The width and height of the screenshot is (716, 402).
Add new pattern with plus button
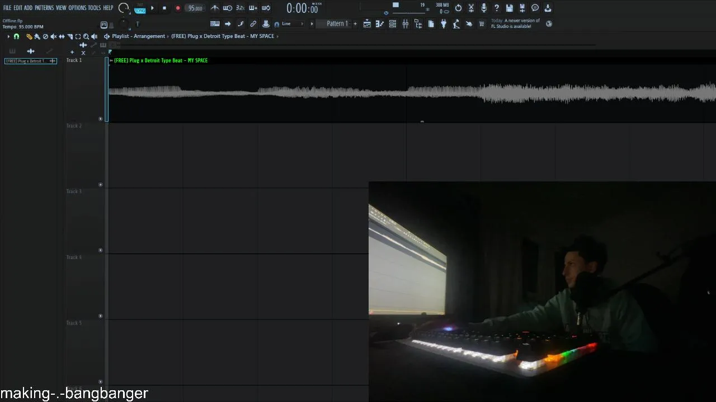[355, 23]
